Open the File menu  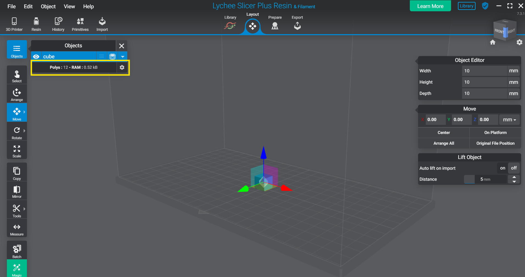coord(11,6)
